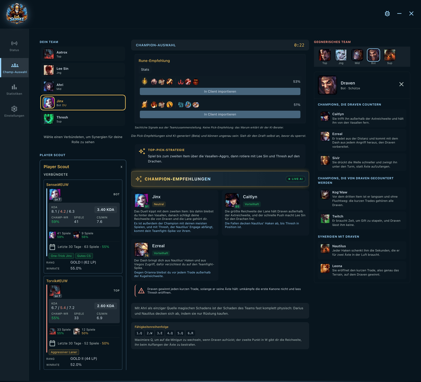The image size is (421, 382).
Task: Open the Status sidebar tab
Action: pos(14,46)
